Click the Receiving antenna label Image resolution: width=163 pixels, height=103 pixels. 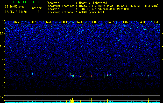click(x=60, y=12)
